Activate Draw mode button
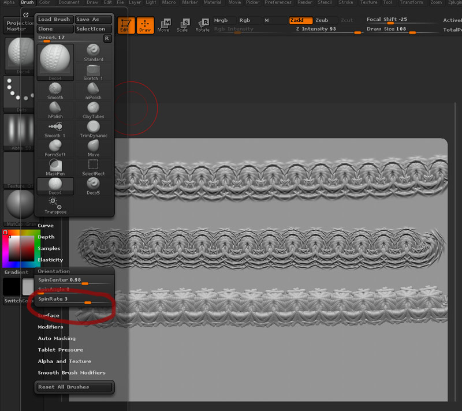Viewport: 462px width, 411px height. [145, 25]
